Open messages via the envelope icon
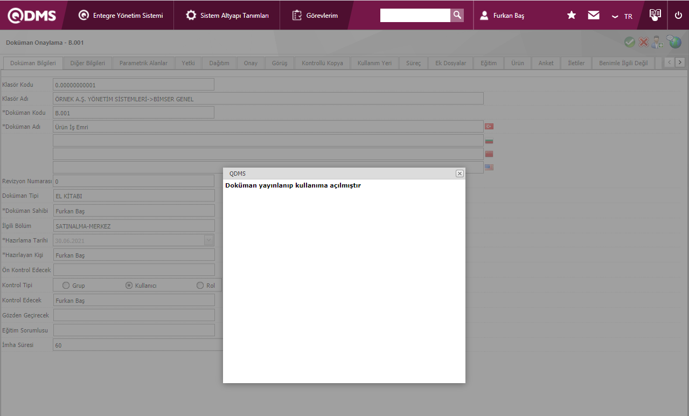The image size is (689, 416). (594, 15)
